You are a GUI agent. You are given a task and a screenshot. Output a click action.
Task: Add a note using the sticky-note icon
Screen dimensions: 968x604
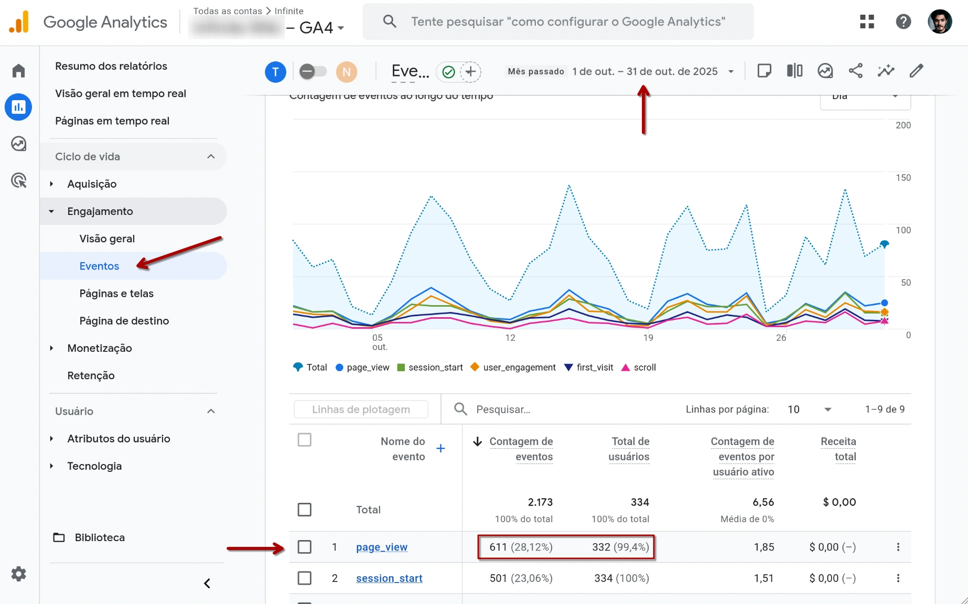click(765, 70)
